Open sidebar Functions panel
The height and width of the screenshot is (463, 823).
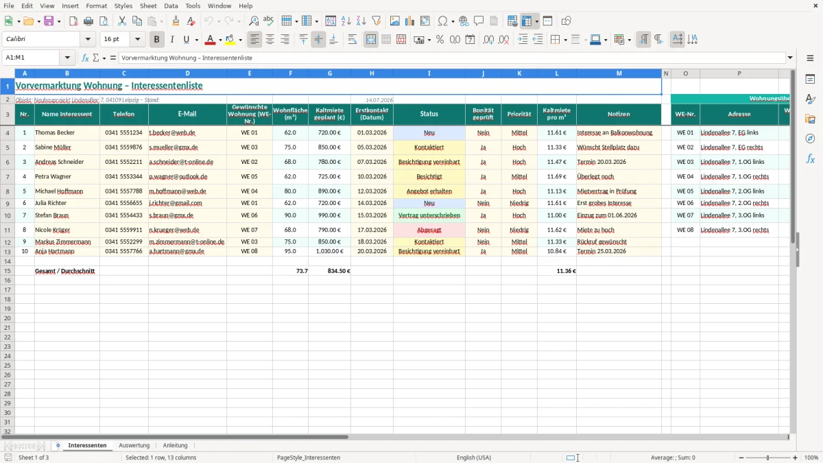click(810, 158)
